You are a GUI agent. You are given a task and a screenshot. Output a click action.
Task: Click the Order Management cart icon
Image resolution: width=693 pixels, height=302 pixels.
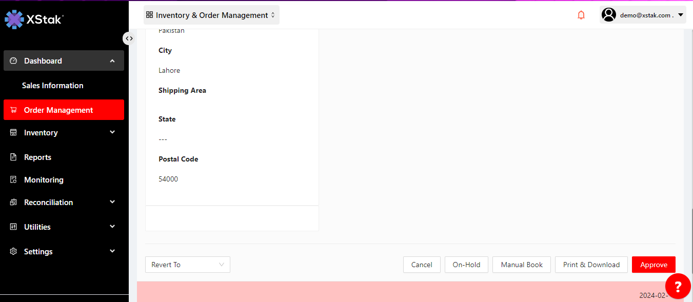14,110
